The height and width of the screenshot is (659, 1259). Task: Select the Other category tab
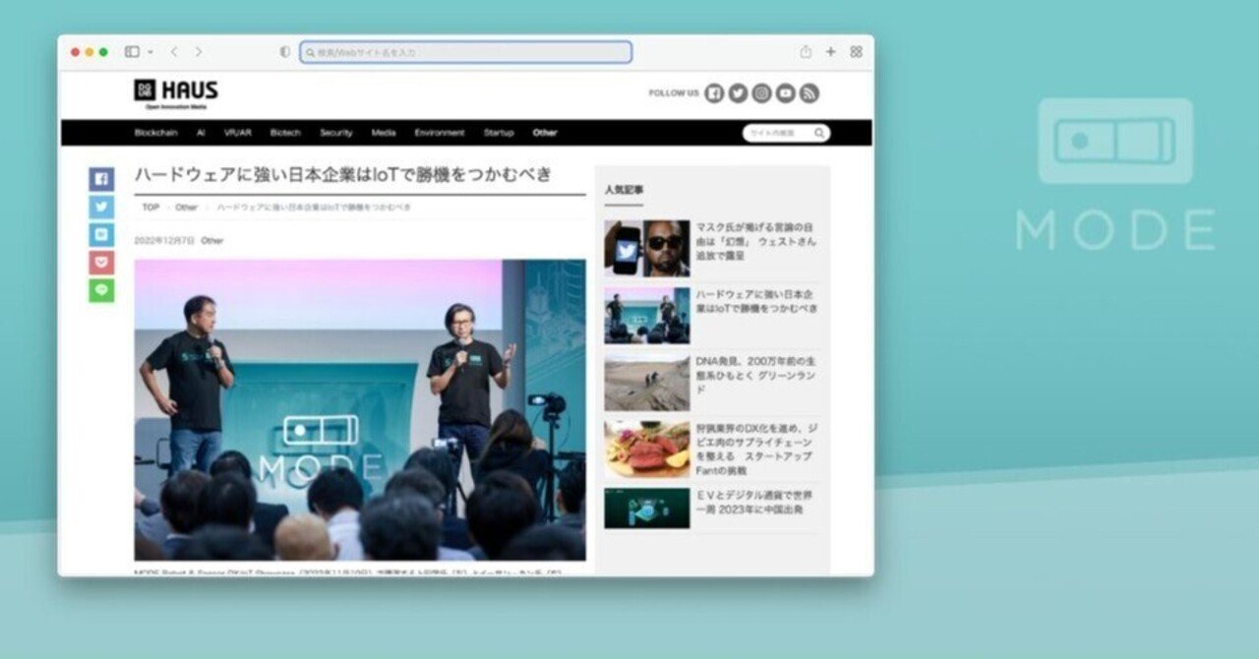[544, 132]
